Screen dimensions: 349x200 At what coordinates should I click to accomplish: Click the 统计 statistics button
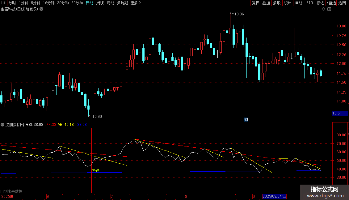(287, 3)
